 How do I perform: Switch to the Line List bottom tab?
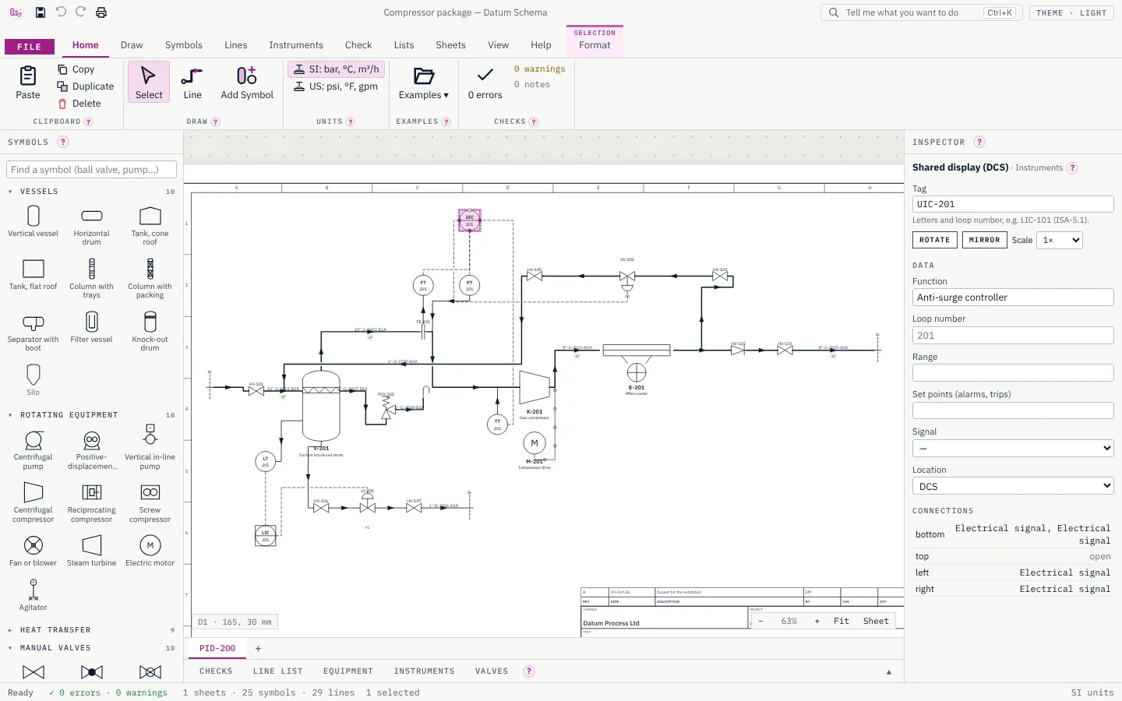click(x=278, y=671)
